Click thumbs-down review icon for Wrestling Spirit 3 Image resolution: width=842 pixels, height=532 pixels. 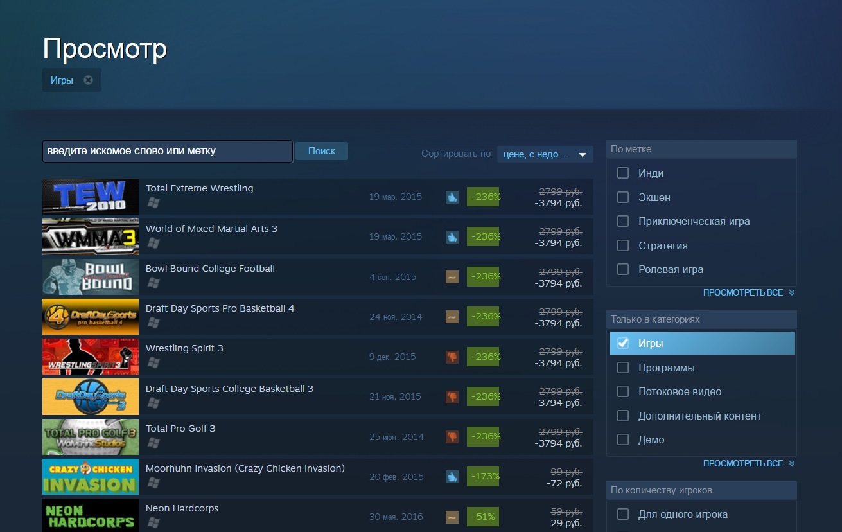(x=452, y=357)
